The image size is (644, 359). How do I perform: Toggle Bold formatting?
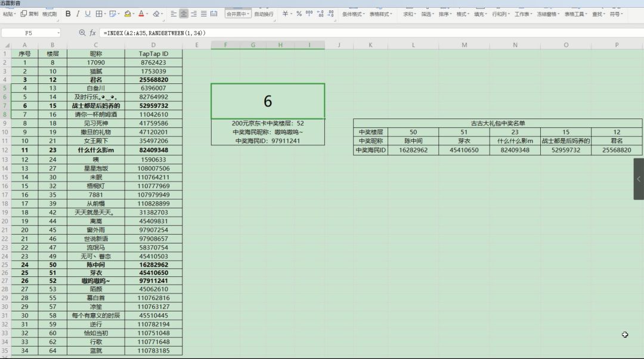click(68, 14)
